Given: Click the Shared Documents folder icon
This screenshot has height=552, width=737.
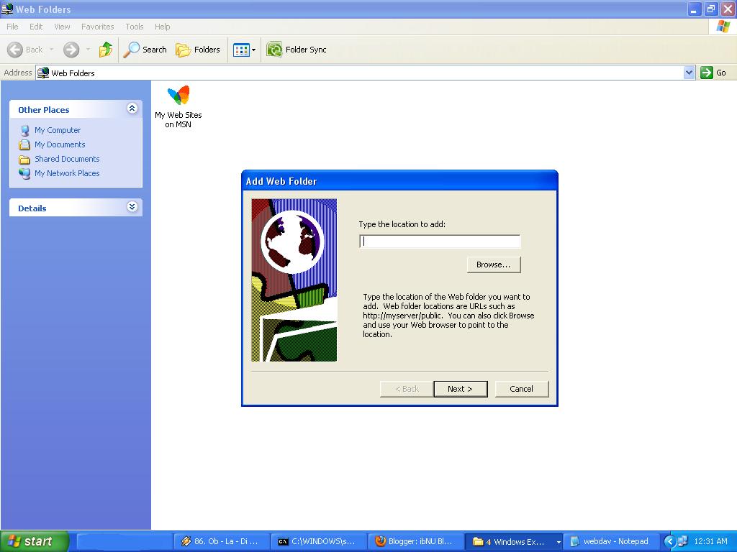Looking at the screenshot, I should [x=24, y=159].
